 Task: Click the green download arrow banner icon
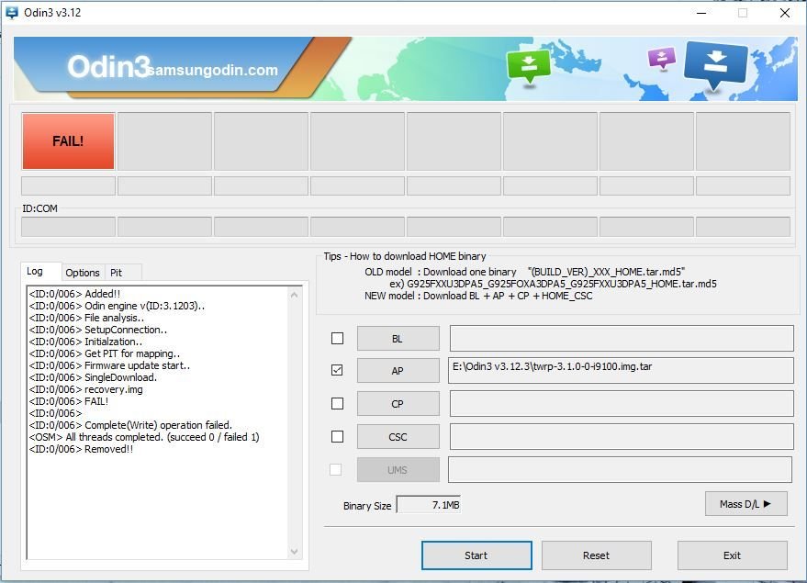tap(528, 66)
